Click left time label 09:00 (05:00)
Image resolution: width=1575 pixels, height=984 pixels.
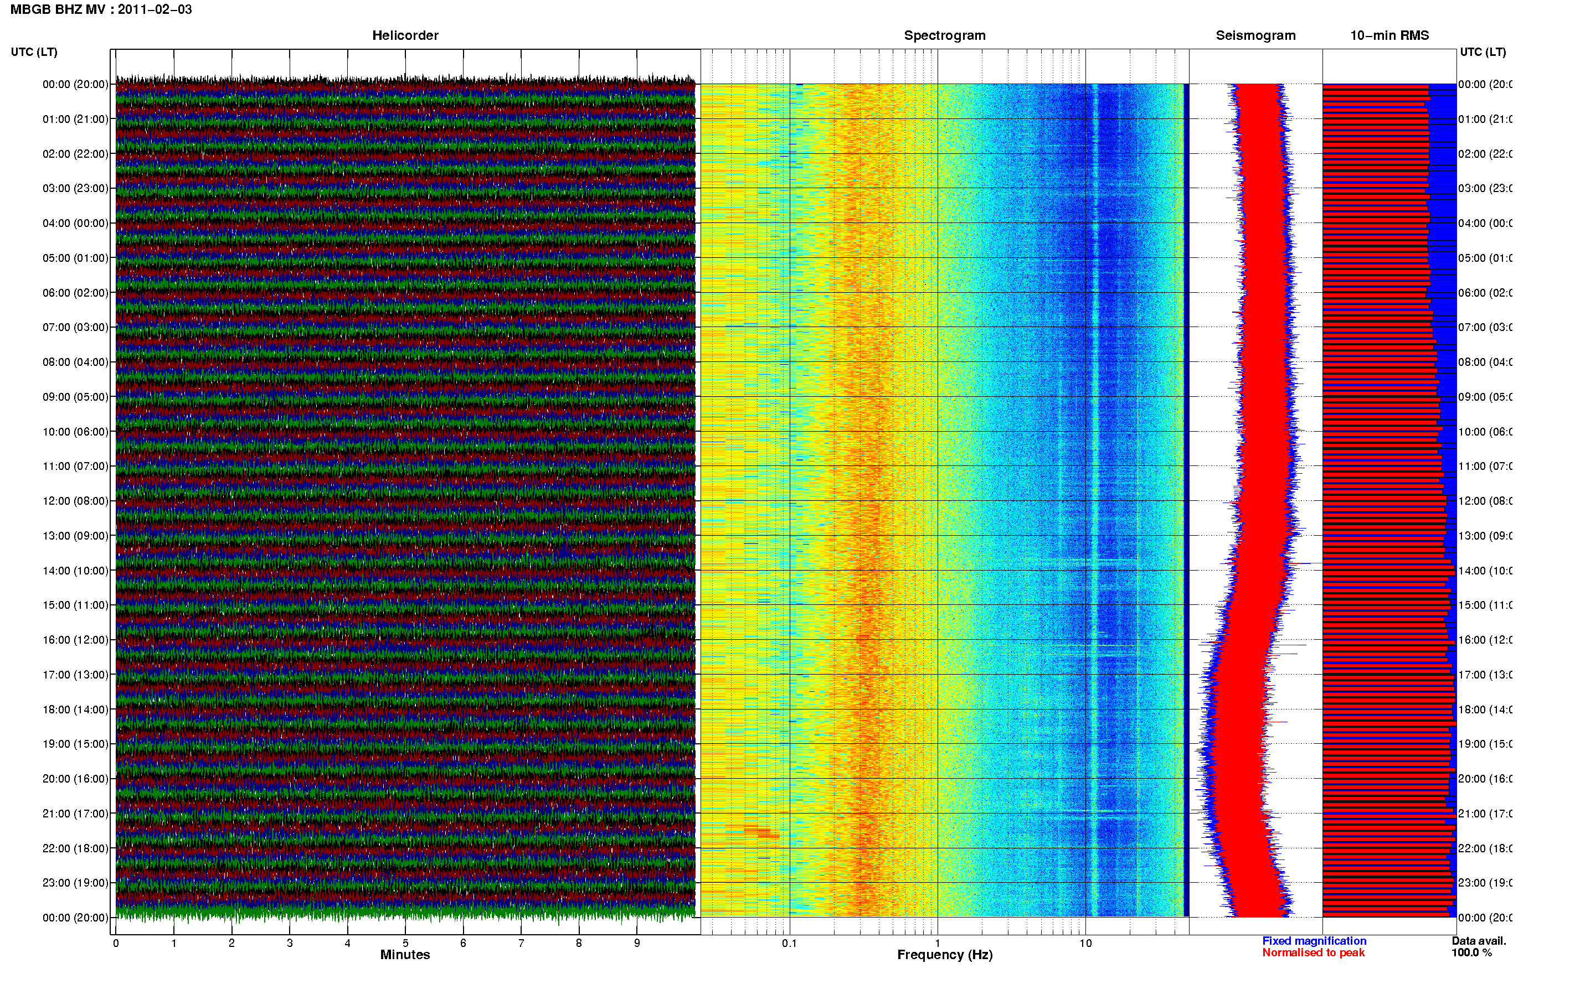75,397
